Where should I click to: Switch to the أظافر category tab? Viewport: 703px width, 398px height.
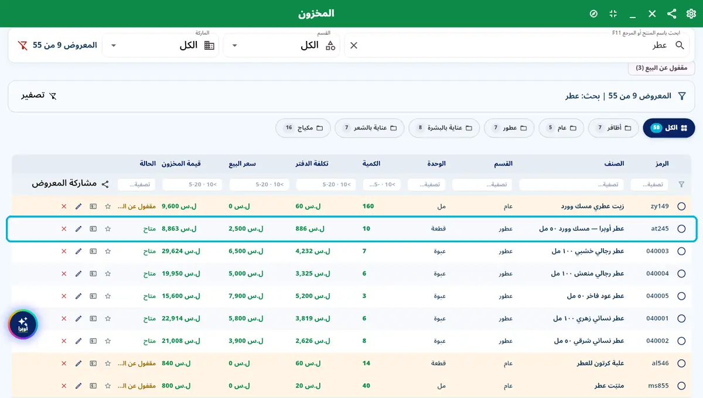pos(613,128)
